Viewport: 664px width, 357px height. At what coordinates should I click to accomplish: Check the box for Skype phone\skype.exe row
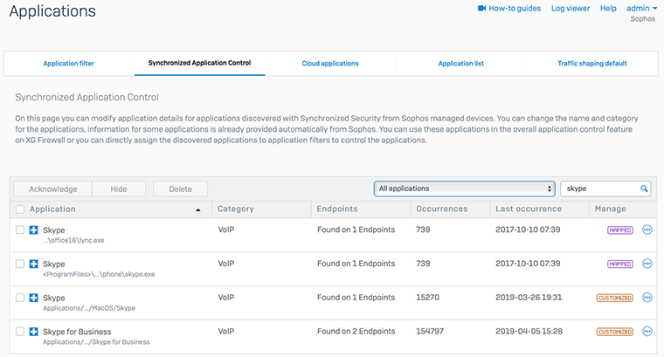pyautogui.click(x=20, y=264)
